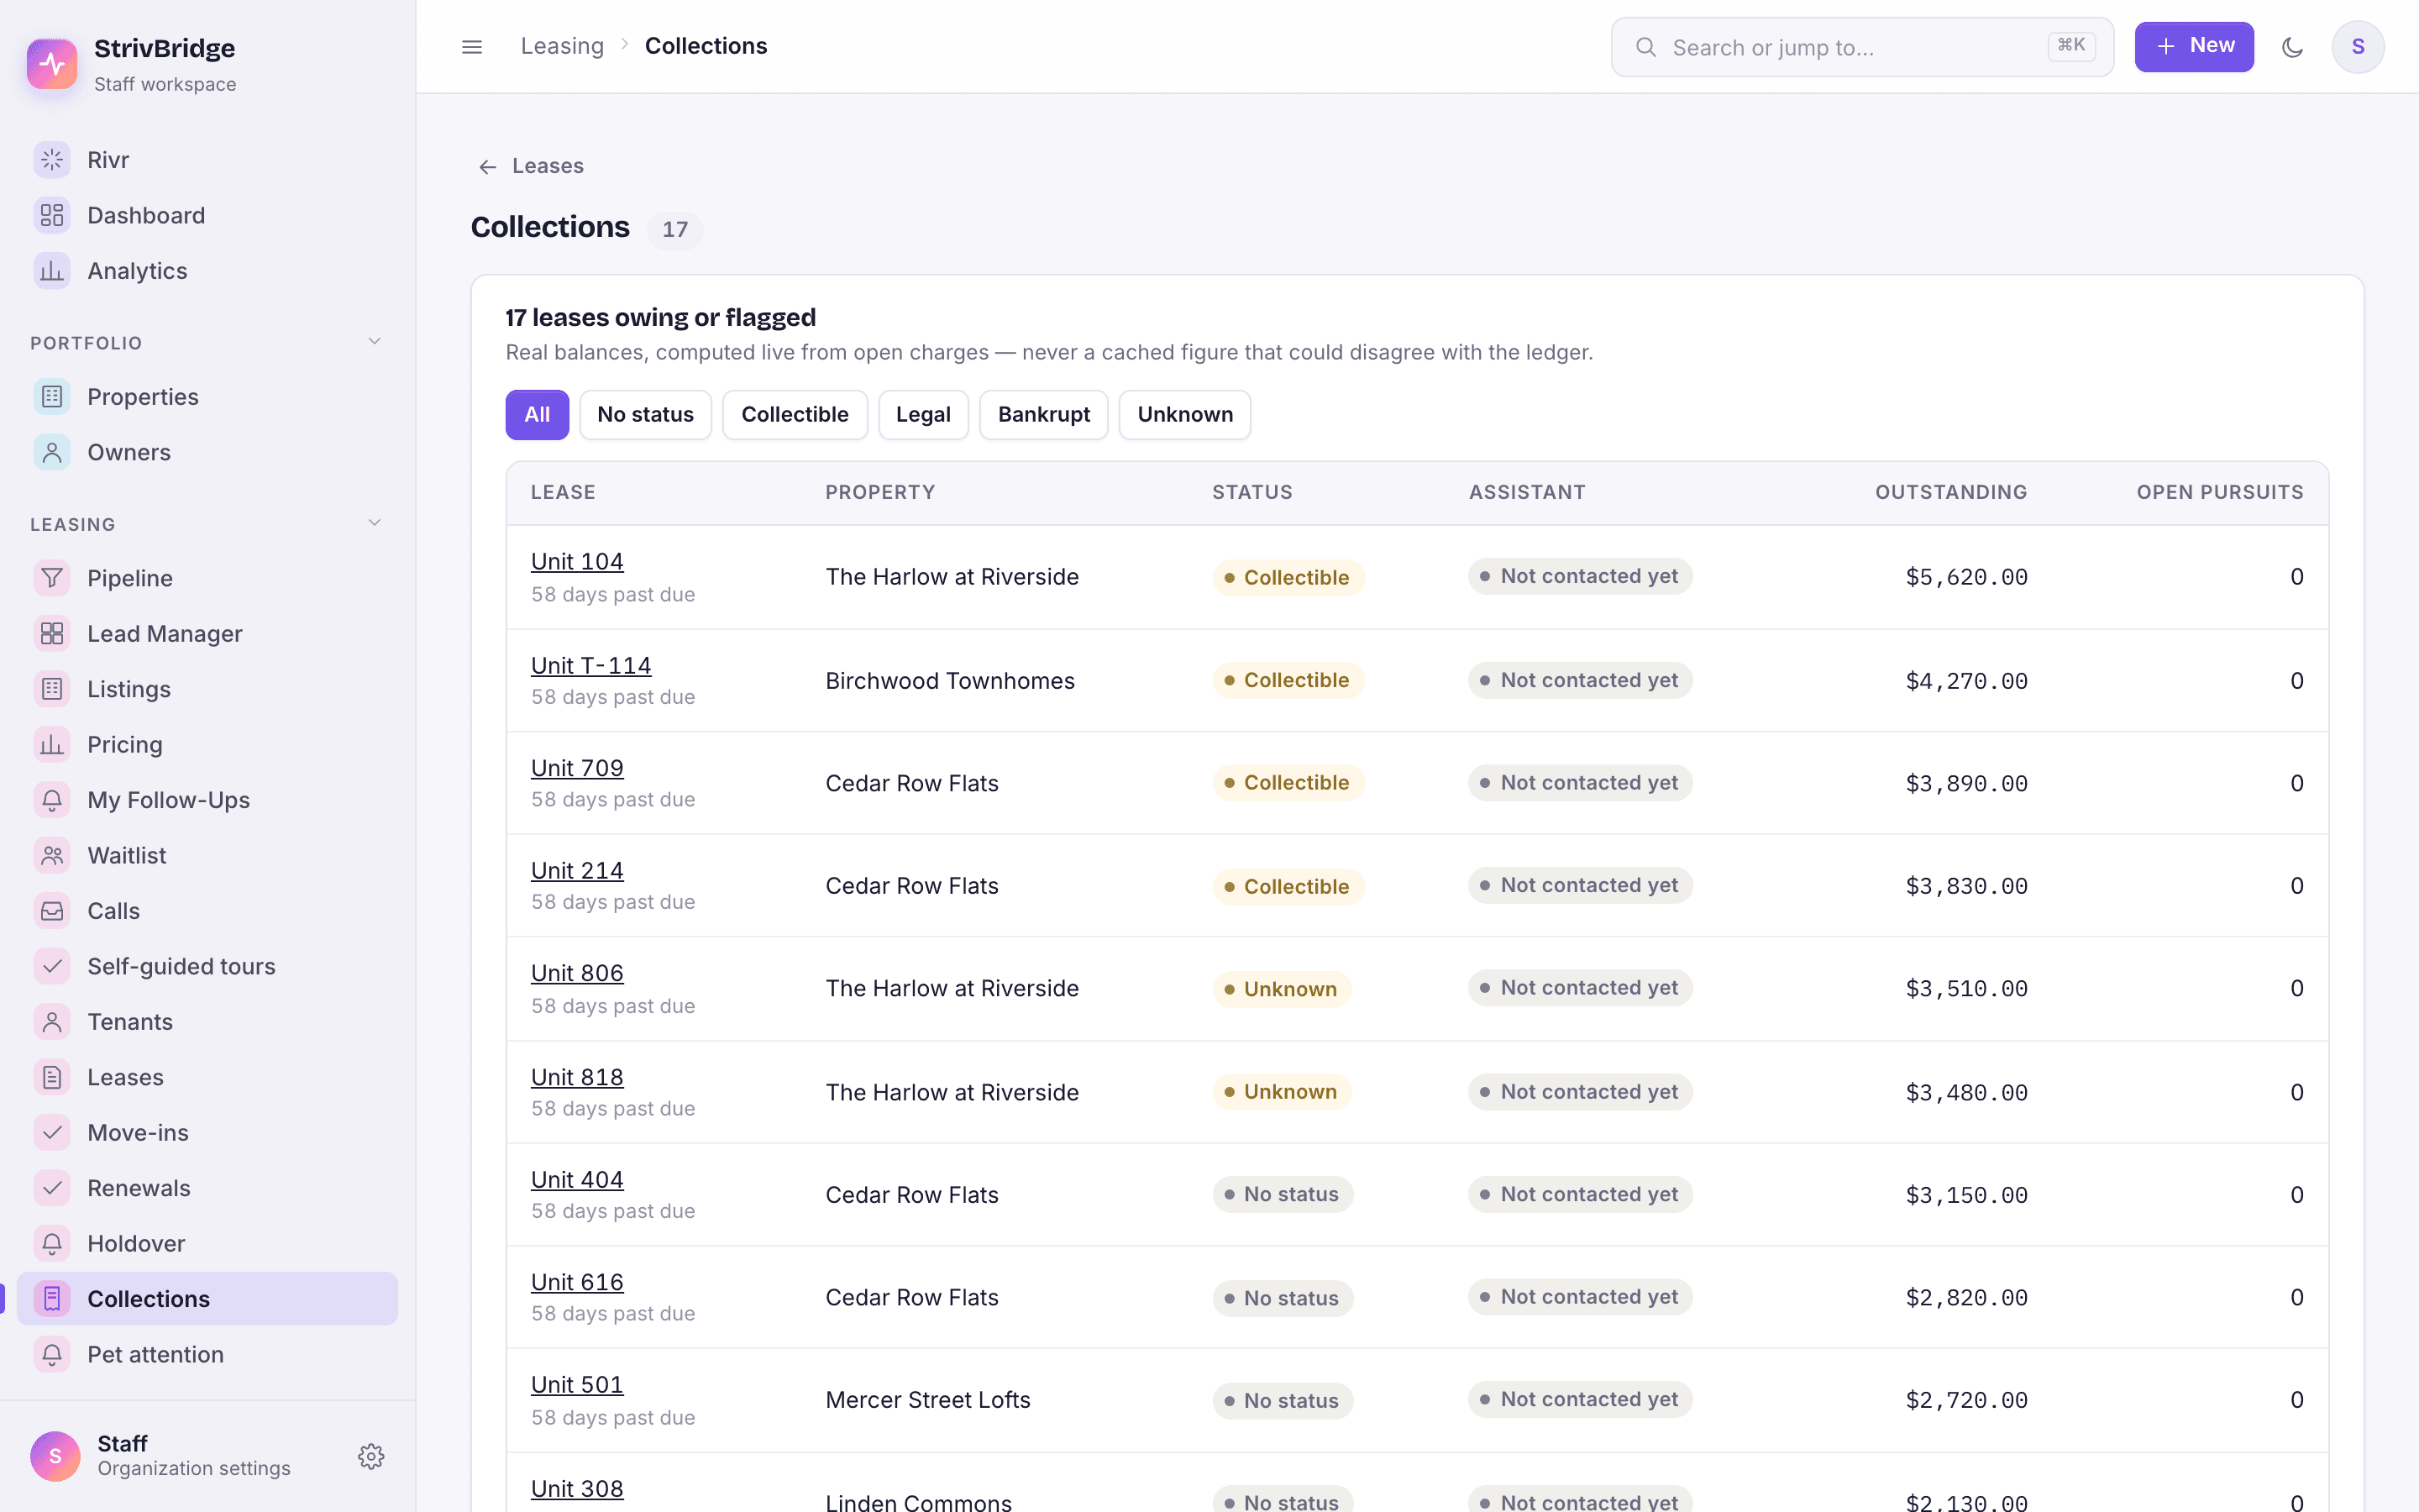Viewport: 2419px width, 1512px height.
Task: Click the My Follow-Ups bell icon
Action: (x=52, y=800)
